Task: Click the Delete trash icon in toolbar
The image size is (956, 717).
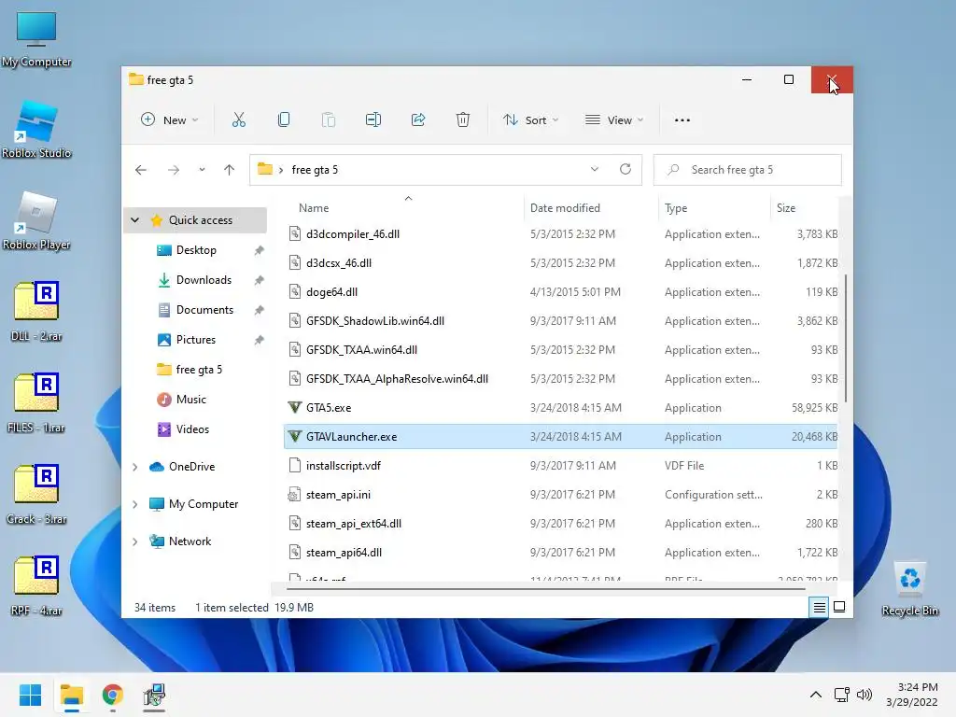Action: tap(463, 120)
